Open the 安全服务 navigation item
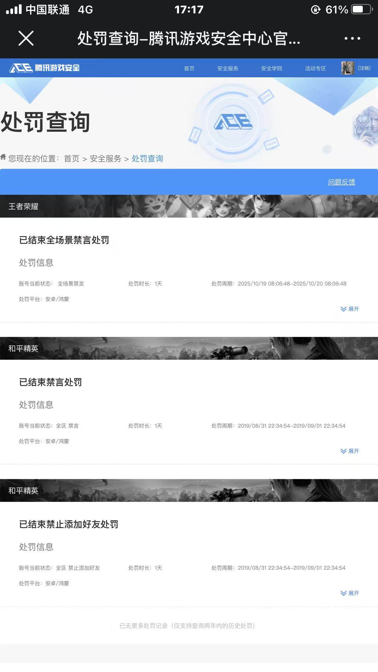The image size is (378, 672). (x=228, y=68)
